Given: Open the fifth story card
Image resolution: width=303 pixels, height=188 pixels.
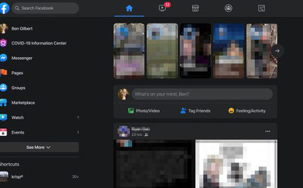Looking at the screenshot, I should [262, 51].
